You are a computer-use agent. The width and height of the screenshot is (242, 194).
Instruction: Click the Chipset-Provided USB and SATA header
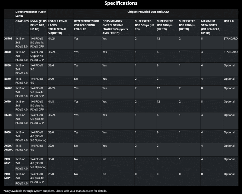[148, 12]
